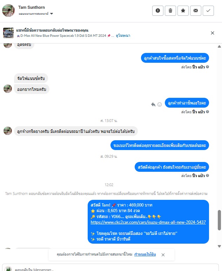Image resolution: width=222 pixels, height=271 pixels.
Task: Mark conversation done with checkmark icon
Action: coord(208,11)
